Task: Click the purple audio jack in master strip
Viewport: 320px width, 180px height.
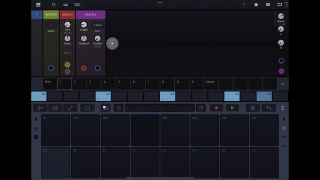Action: pyautogui.click(x=281, y=71)
